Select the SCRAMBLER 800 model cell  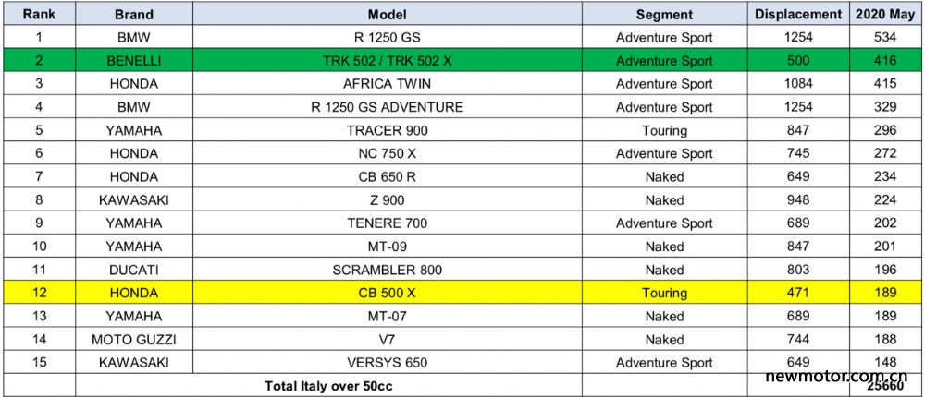(387, 270)
